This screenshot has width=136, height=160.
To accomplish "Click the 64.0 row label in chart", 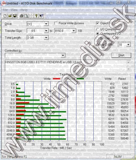I will pos(12,111).
